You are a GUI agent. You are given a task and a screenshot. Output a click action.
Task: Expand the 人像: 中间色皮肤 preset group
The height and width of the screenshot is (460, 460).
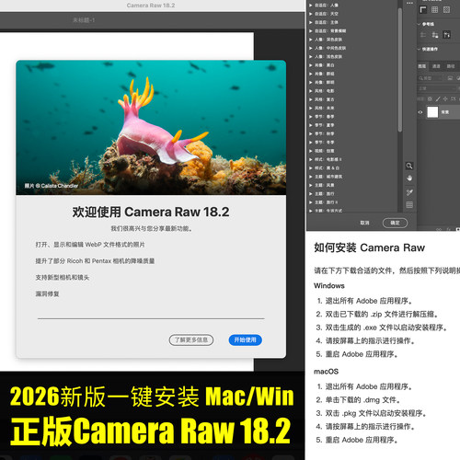[310, 48]
